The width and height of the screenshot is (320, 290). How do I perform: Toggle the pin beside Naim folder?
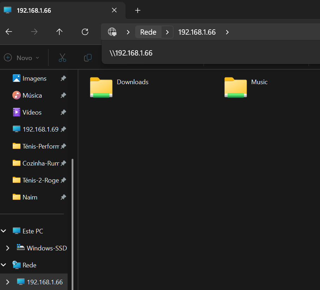[63, 197]
